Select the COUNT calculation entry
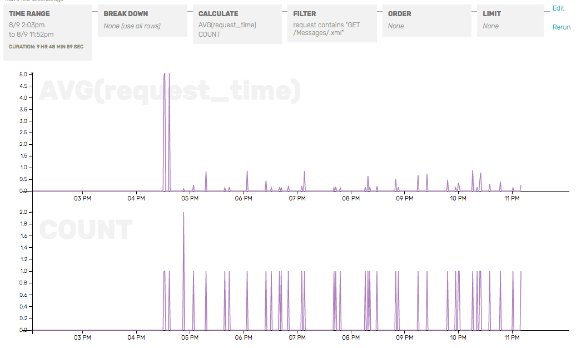 pyautogui.click(x=209, y=34)
